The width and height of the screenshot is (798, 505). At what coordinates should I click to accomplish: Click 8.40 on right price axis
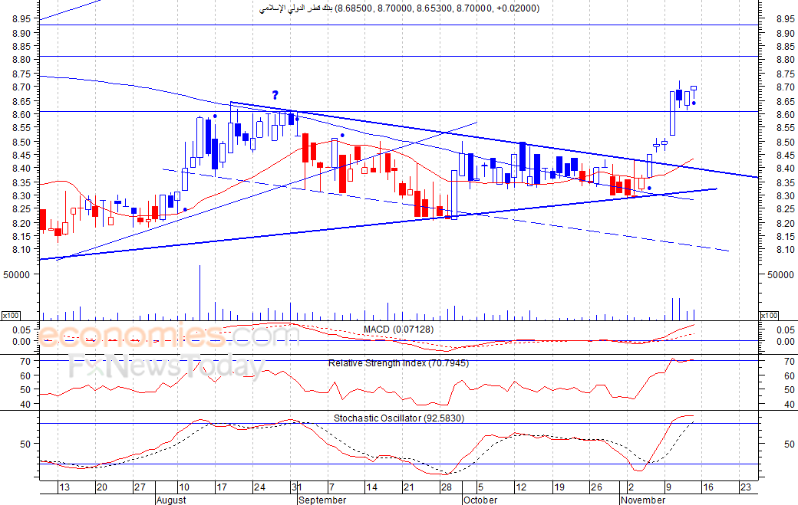[785, 169]
